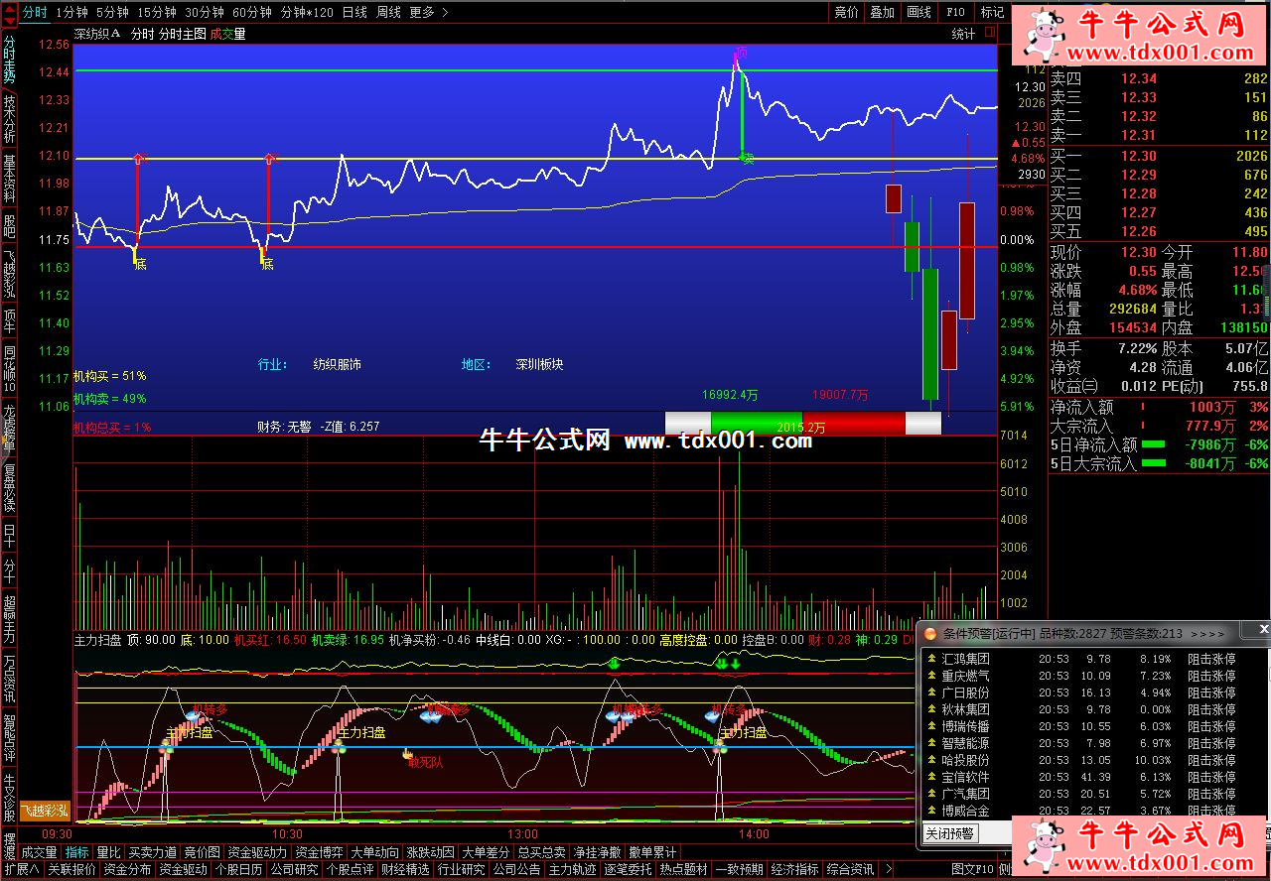Click the 标记 mark button
Screen dimensions: 1271x881
[992, 12]
